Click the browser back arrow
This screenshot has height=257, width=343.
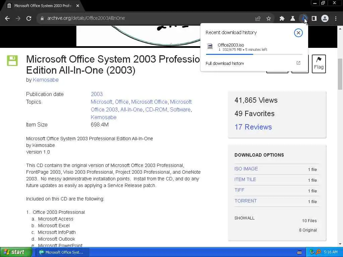click(x=7, y=18)
